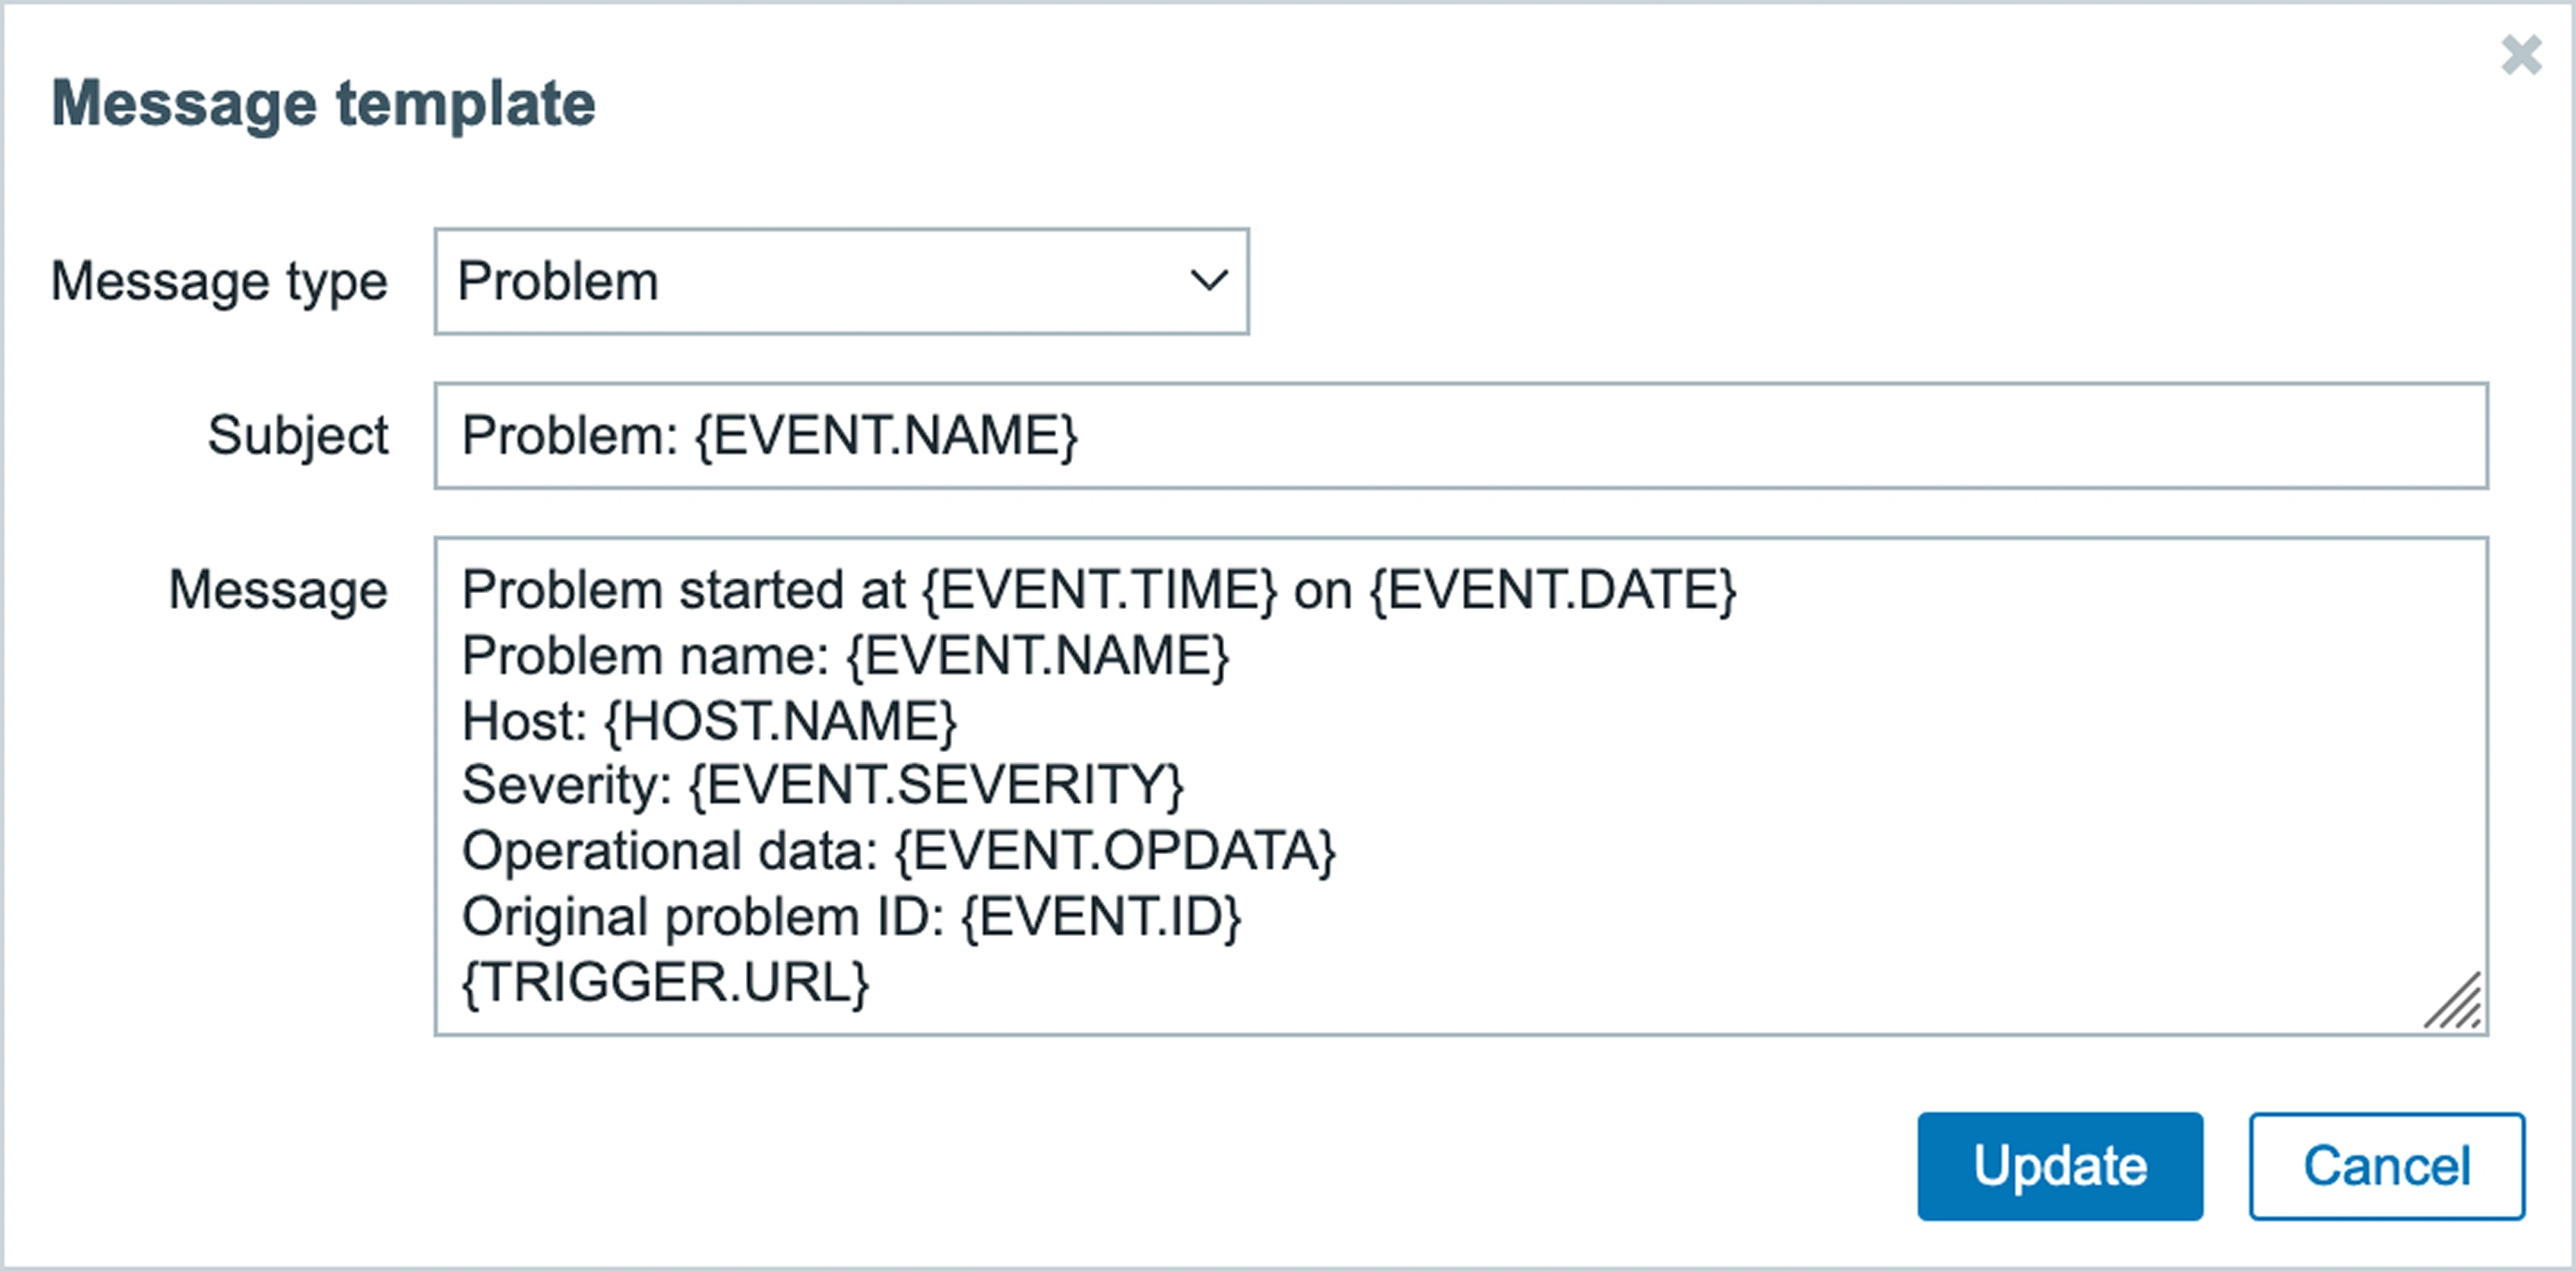Click the {EVENT.OPDATA} macro text

click(1114, 851)
